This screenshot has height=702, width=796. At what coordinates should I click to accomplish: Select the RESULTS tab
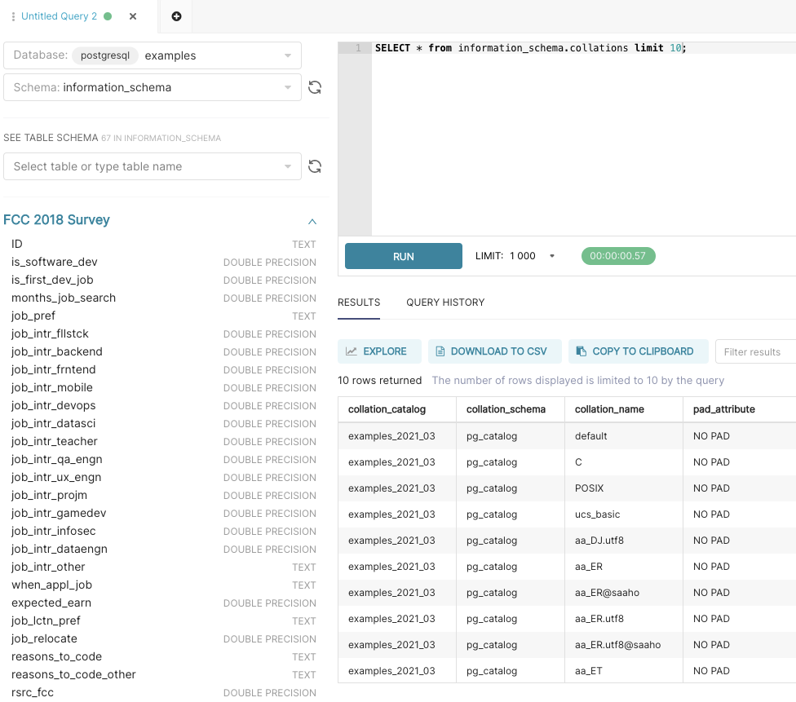(359, 302)
